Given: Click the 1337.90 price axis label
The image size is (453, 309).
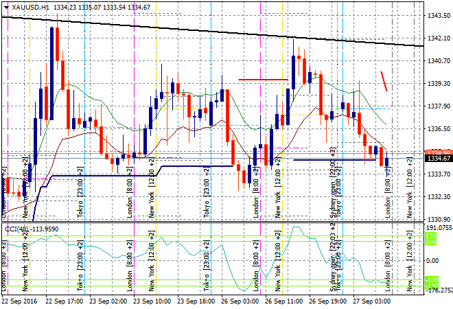Looking at the screenshot, I should coord(439,106).
